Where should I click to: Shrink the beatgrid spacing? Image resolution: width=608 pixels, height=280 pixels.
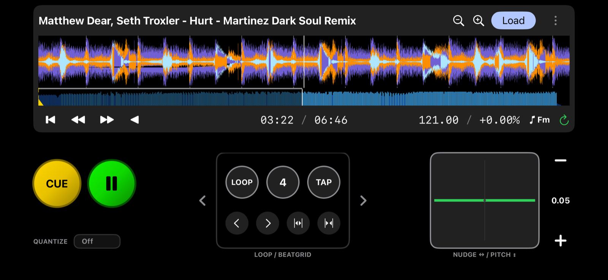pos(329,223)
